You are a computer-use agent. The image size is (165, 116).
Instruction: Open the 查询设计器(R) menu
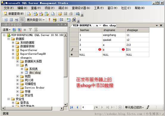click(x=81, y=8)
